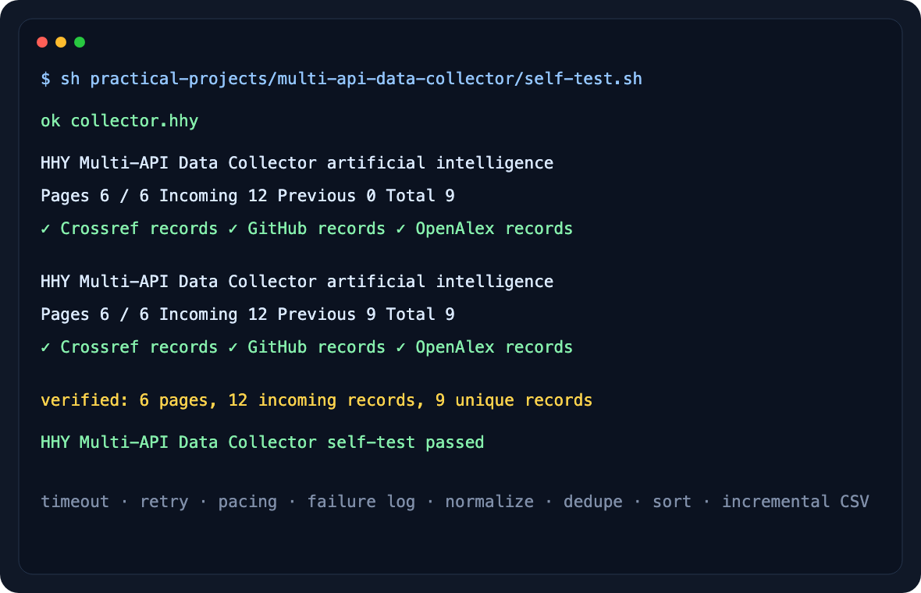The width and height of the screenshot is (921, 593).
Task: Click the yellow minimize dot
Action: point(61,42)
